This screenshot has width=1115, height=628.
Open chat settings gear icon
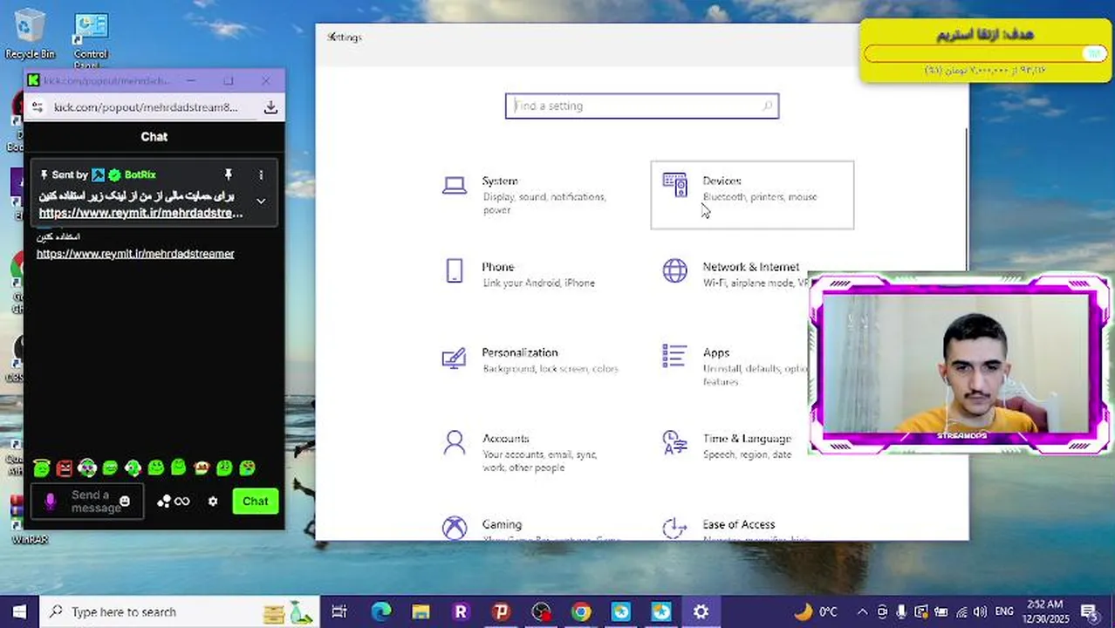point(213,502)
